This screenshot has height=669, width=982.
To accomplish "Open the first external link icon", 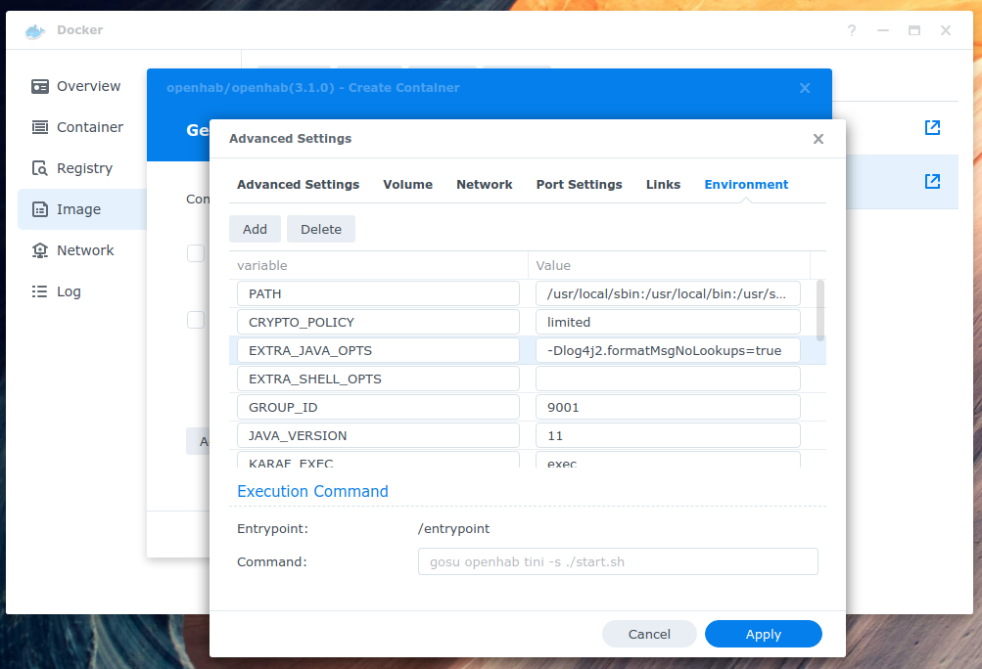I will pos(932,128).
